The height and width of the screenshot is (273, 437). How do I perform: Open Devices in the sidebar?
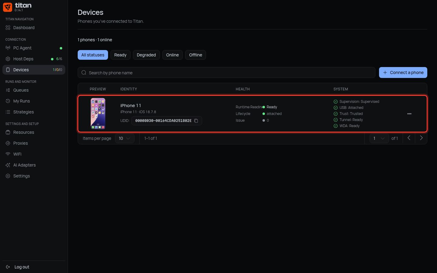pyautogui.click(x=34, y=70)
